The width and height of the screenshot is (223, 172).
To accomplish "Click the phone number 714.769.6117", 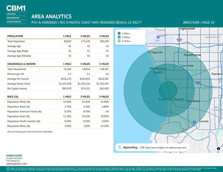I will tap(13, 161).
